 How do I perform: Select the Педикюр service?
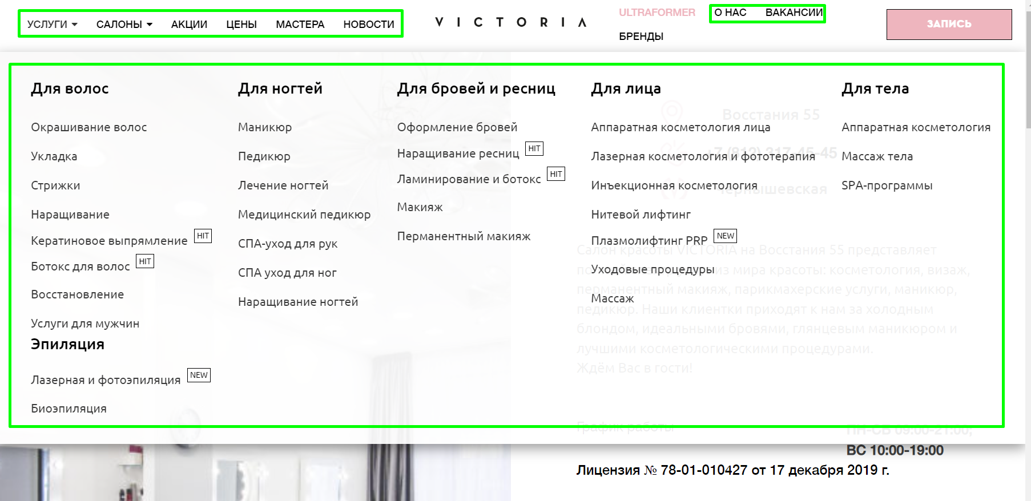pos(264,156)
